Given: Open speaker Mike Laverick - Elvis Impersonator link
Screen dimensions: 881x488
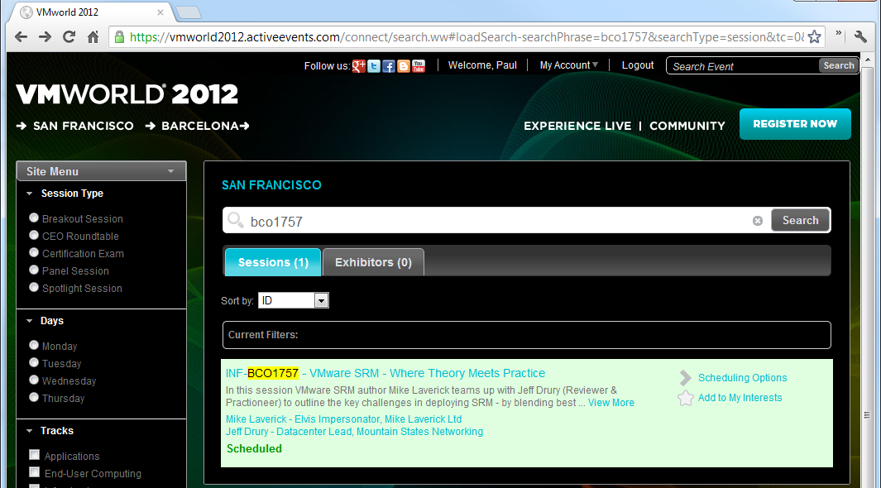Looking at the screenshot, I should point(344,419).
